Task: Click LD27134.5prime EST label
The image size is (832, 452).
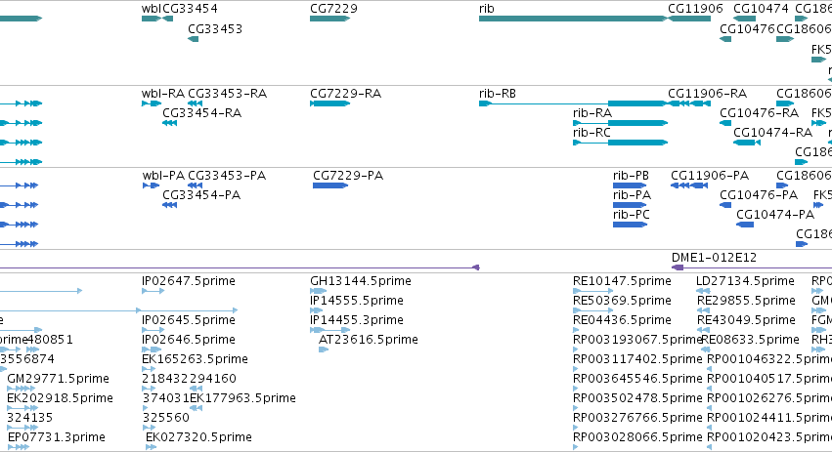Action: click(745, 281)
